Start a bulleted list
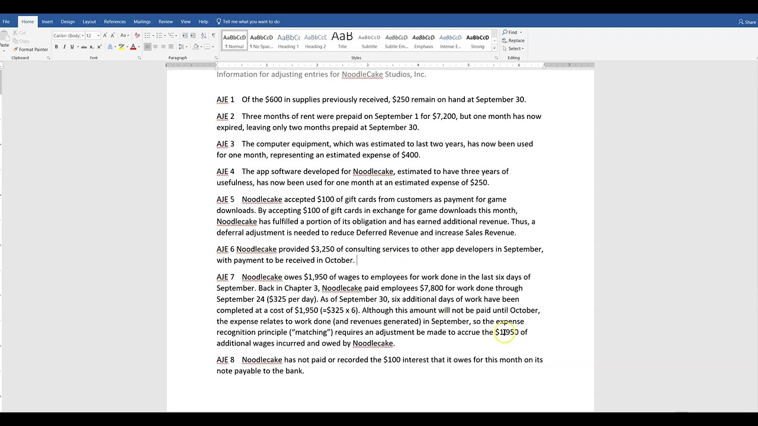The image size is (758, 426). coord(147,35)
